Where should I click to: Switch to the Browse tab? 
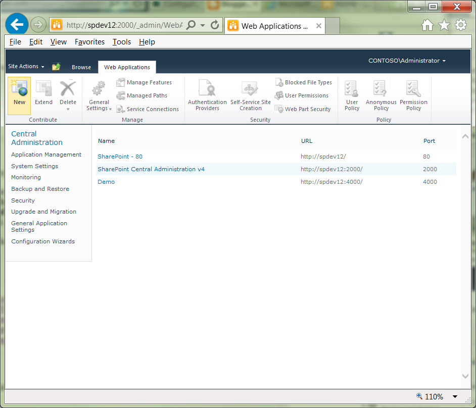point(81,67)
